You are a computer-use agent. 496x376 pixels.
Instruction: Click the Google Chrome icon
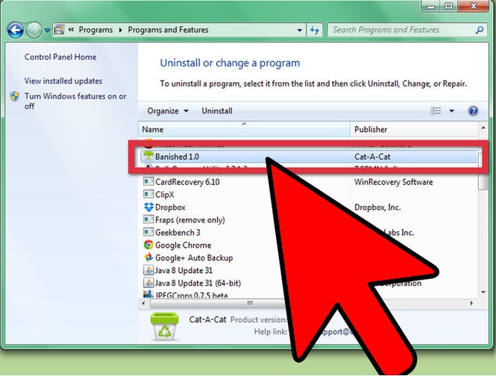(148, 245)
